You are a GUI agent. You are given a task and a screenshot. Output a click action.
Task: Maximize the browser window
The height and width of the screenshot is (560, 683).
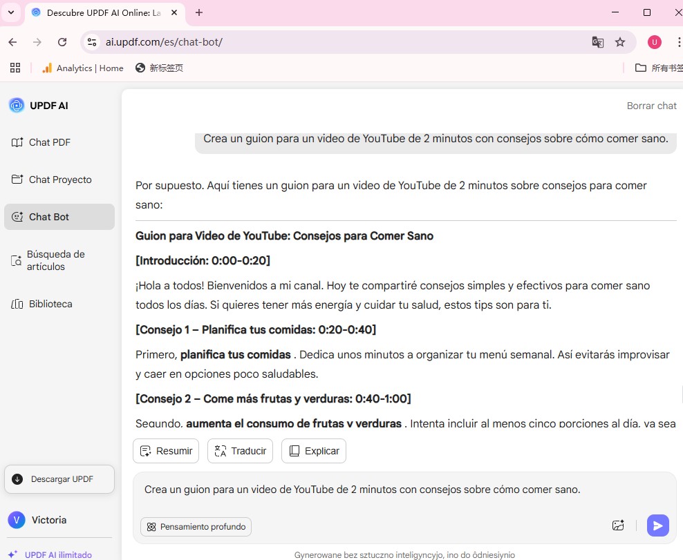[647, 12]
